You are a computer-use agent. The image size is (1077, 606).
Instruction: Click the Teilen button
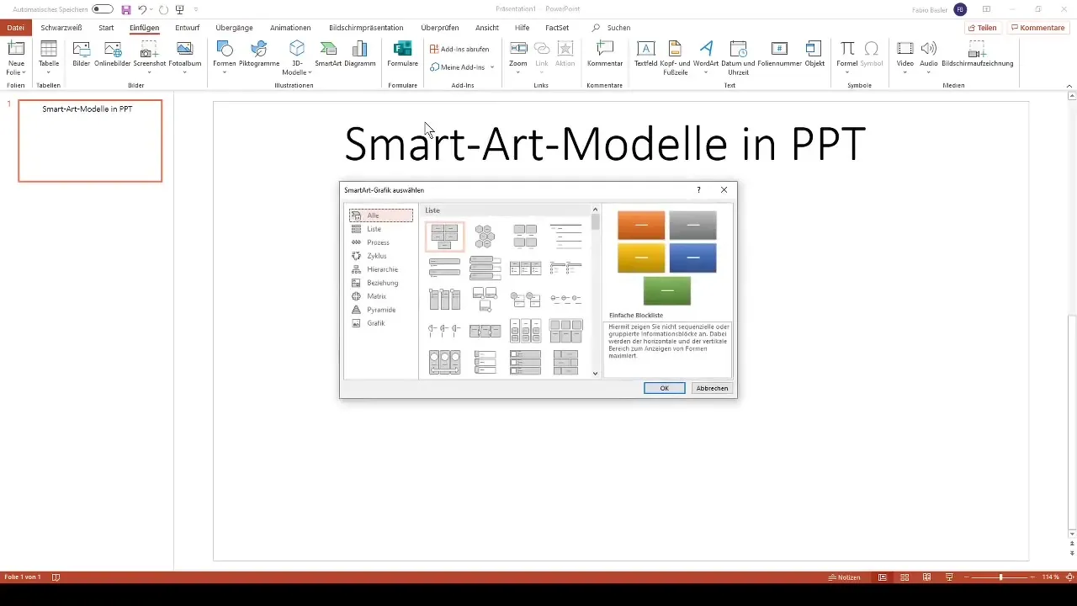pyautogui.click(x=982, y=28)
